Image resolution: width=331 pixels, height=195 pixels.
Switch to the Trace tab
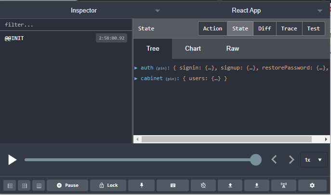tap(289, 28)
